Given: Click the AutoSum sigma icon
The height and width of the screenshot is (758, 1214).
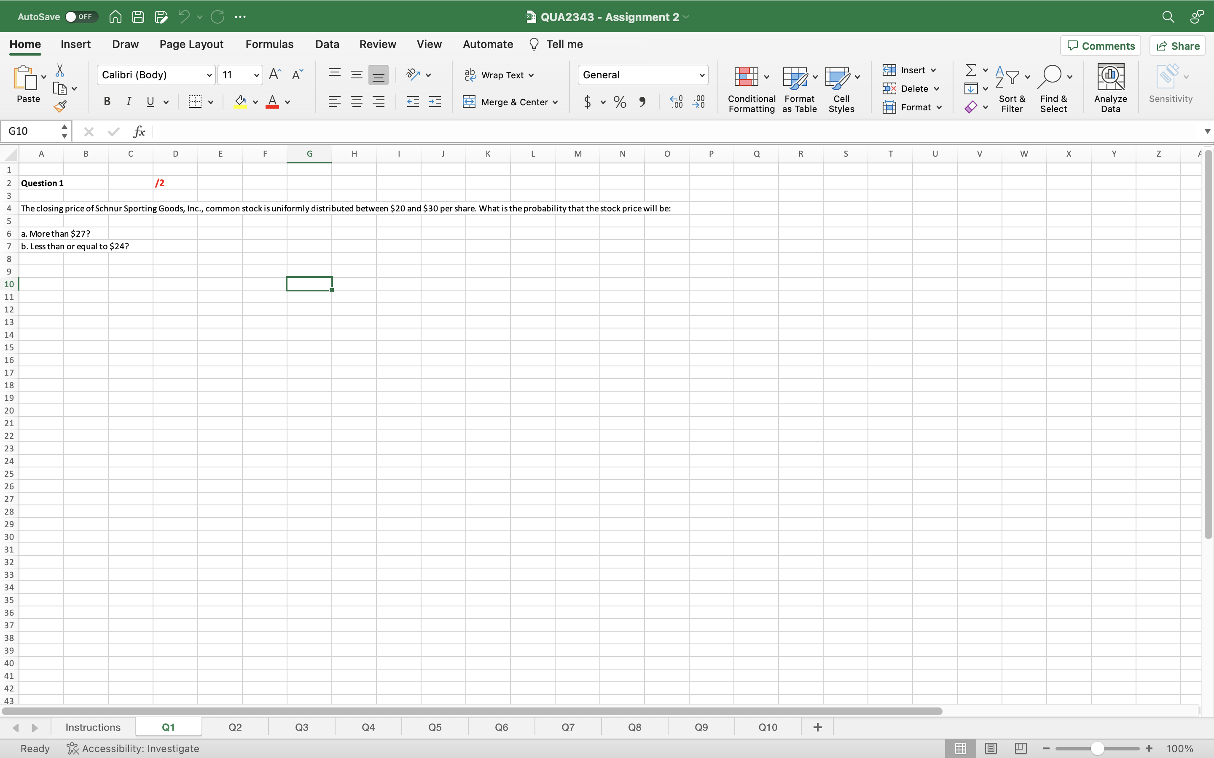Looking at the screenshot, I should [x=971, y=69].
